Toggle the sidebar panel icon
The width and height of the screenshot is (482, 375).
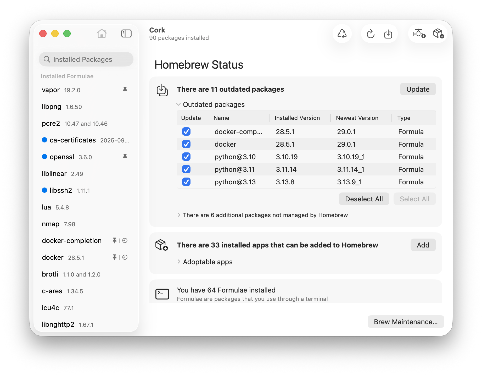coord(126,34)
